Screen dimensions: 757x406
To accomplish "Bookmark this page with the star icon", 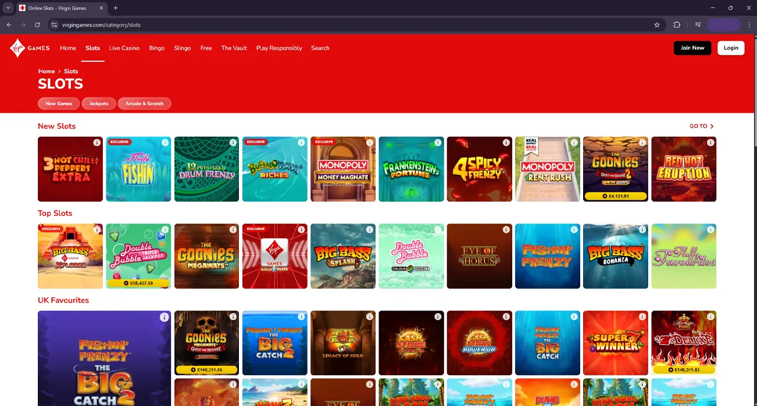I will point(656,25).
